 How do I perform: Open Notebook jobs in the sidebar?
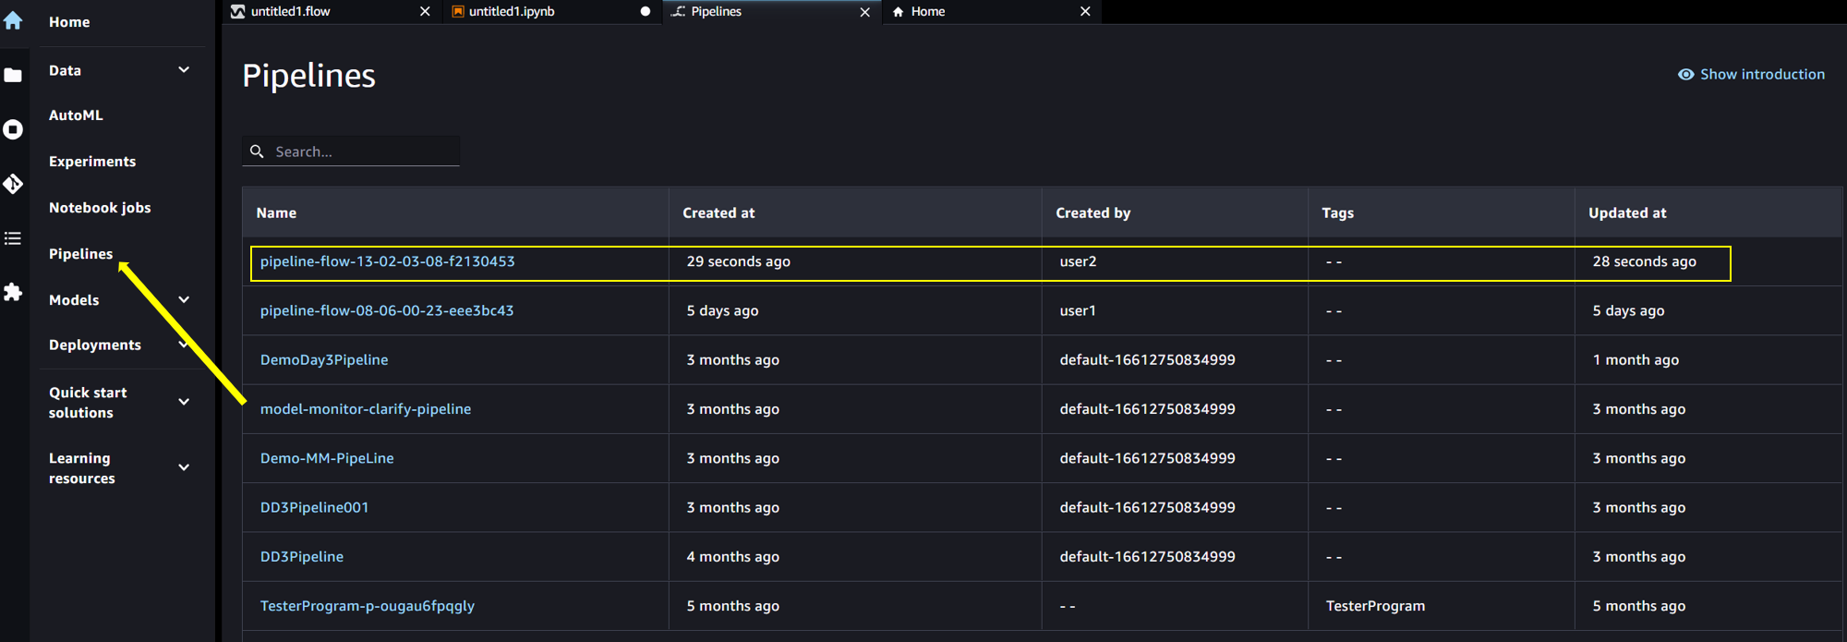[x=100, y=208]
